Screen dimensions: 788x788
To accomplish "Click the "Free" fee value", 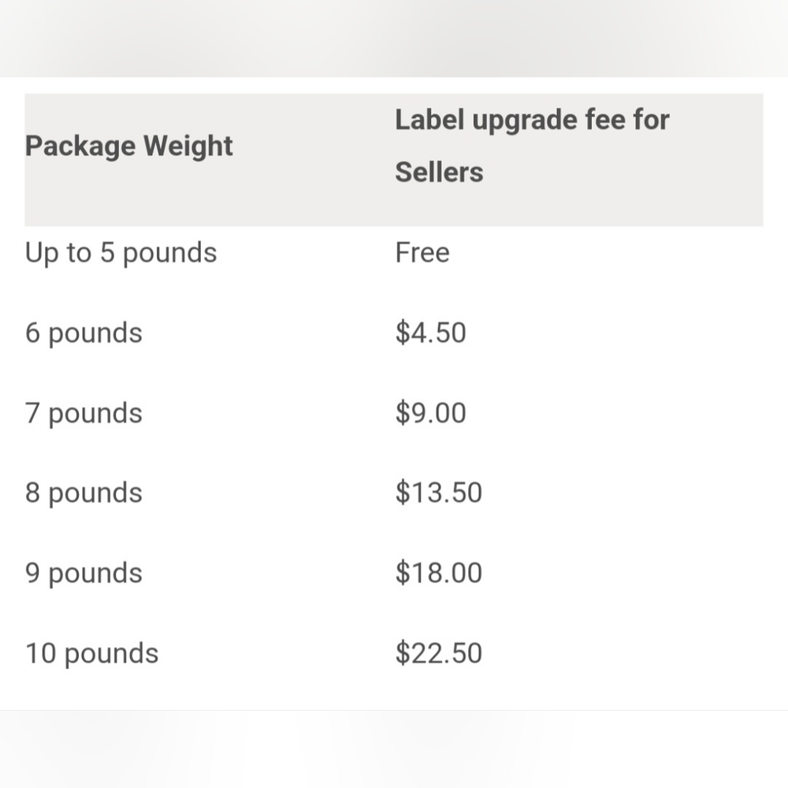I will point(422,253).
